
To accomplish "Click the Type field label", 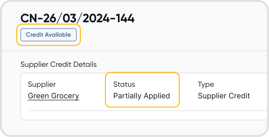I will click(206, 84).
